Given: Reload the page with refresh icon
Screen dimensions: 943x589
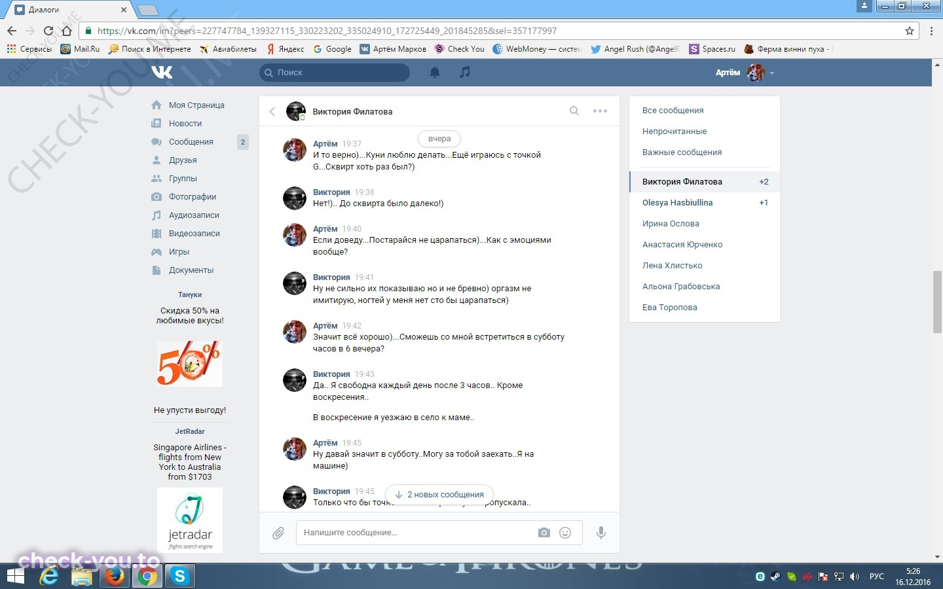Looking at the screenshot, I should click(48, 31).
